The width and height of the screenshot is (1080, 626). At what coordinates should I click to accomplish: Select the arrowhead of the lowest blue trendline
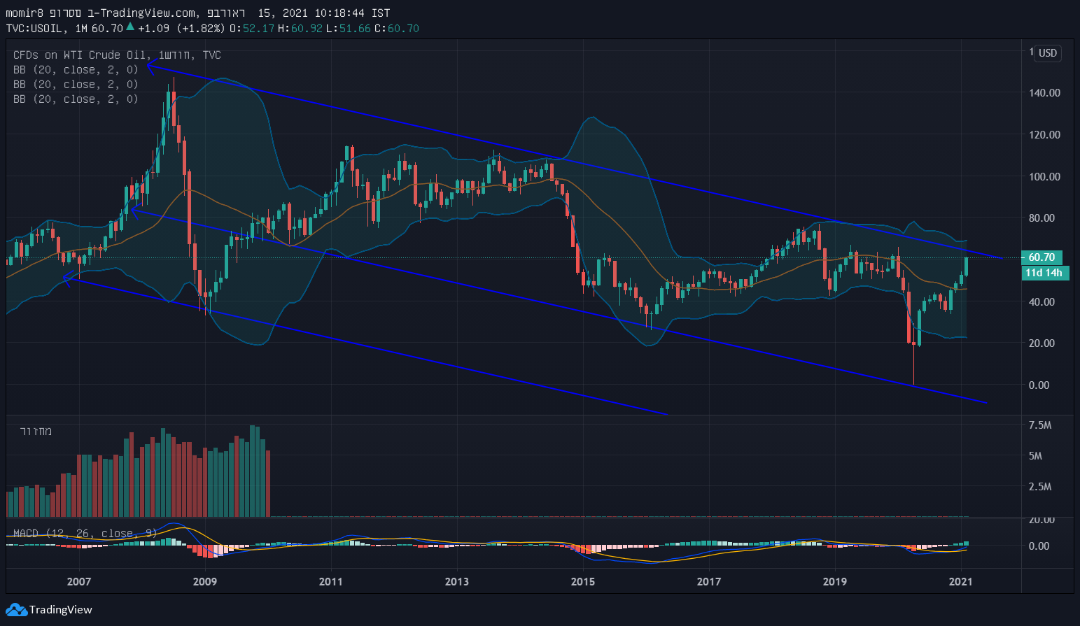pos(67,278)
